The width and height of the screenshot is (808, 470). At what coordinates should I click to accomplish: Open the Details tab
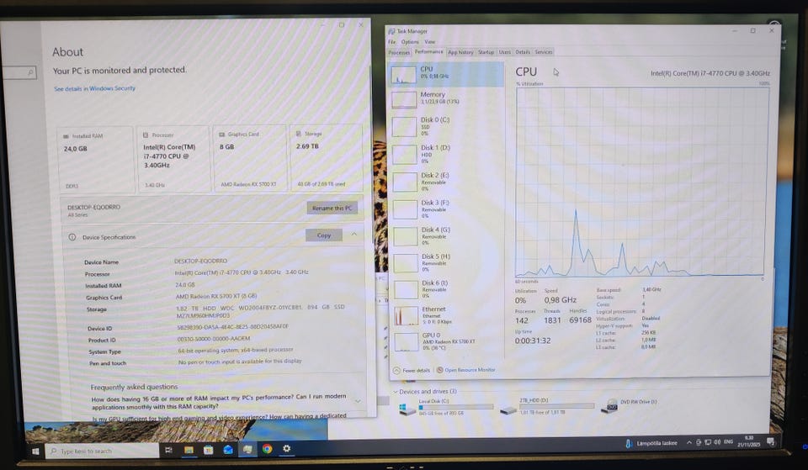pos(523,52)
